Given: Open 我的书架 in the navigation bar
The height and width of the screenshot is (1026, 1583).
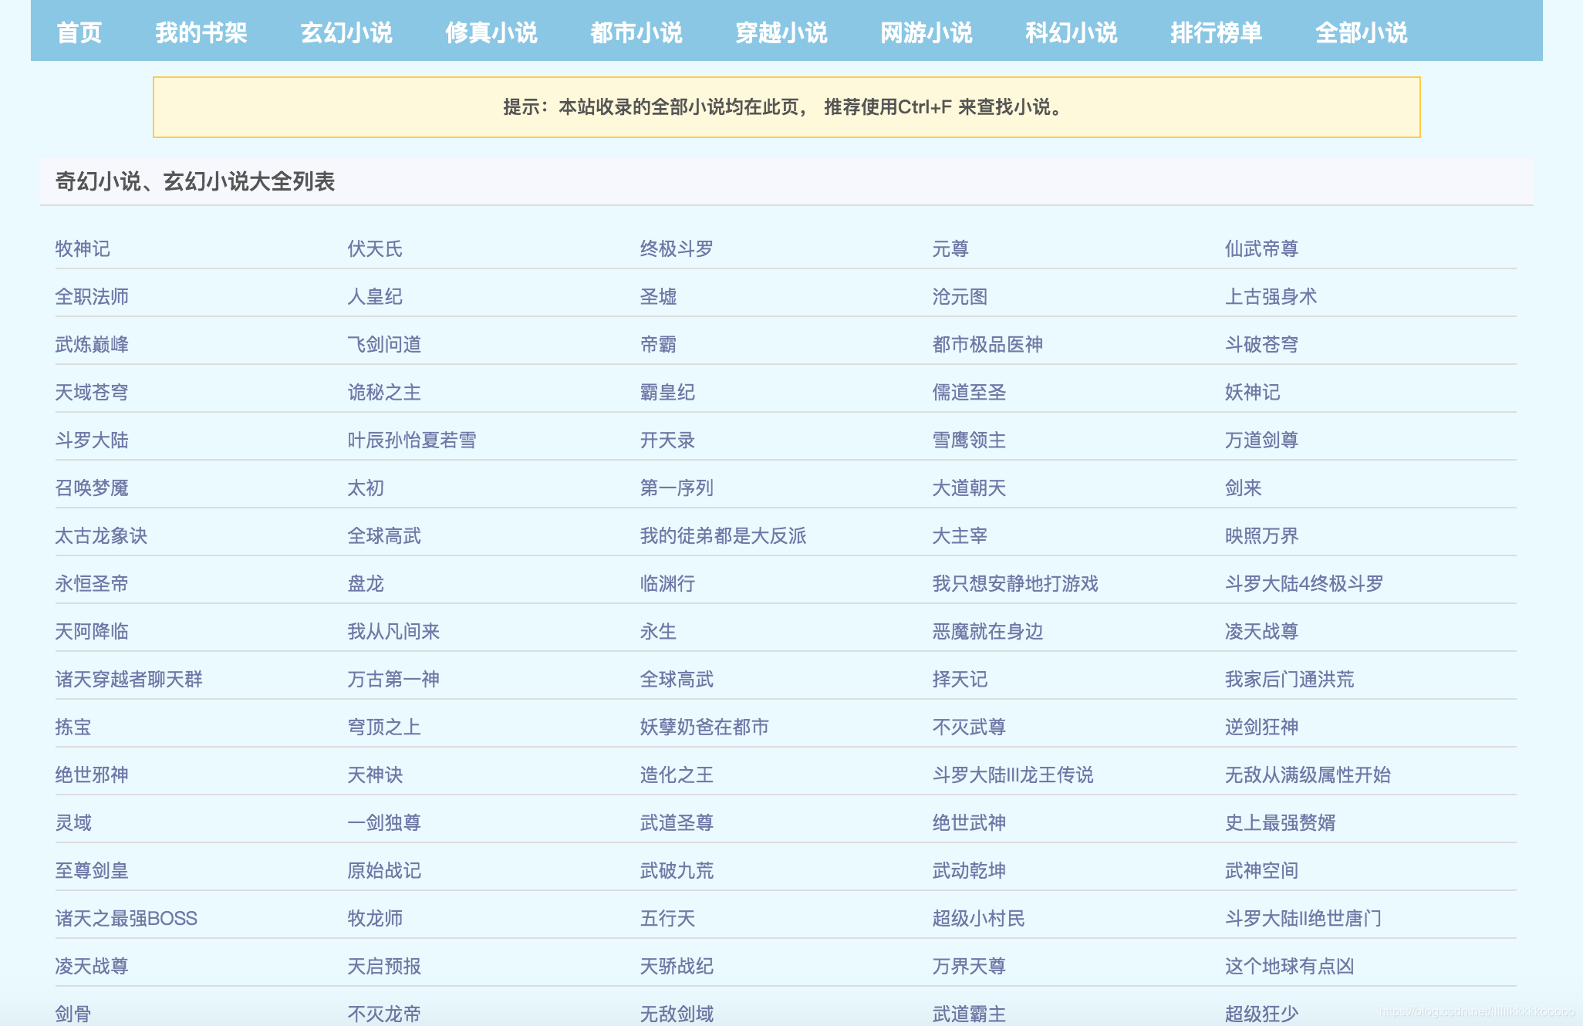Looking at the screenshot, I should click(201, 32).
